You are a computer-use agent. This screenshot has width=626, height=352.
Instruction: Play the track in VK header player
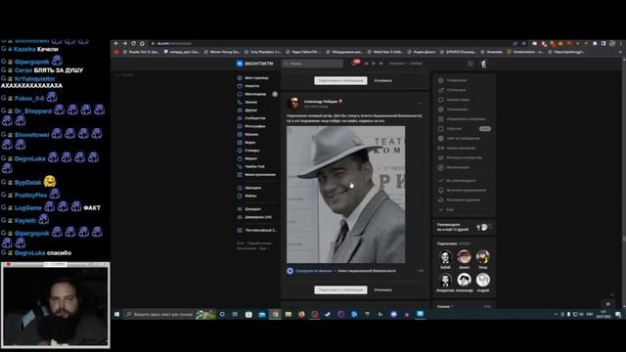(x=374, y=64)
